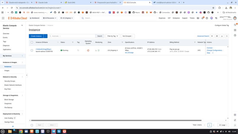
Task: Open the Overview sidebar item
Action: click(6, 34)
